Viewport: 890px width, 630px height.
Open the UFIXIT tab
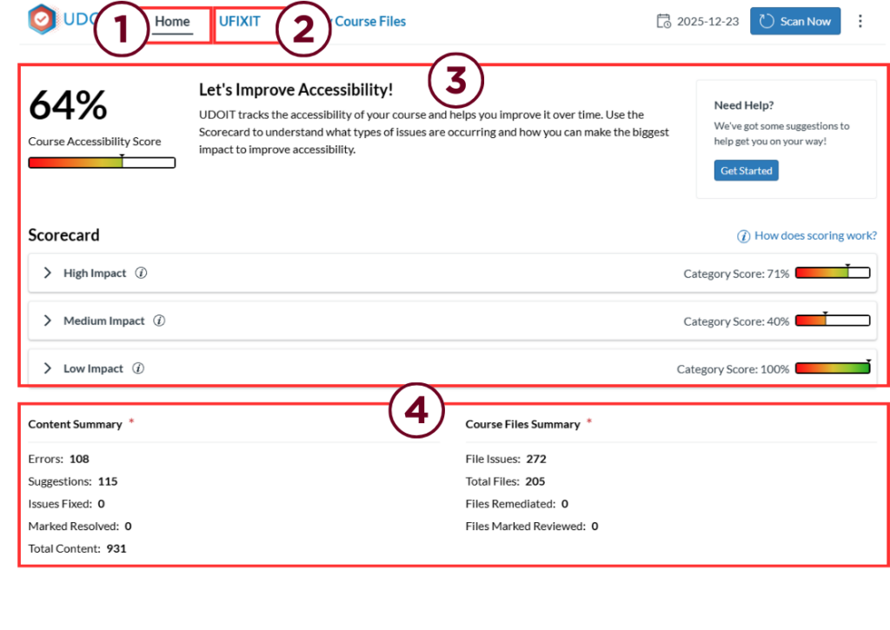pos(239,22)
